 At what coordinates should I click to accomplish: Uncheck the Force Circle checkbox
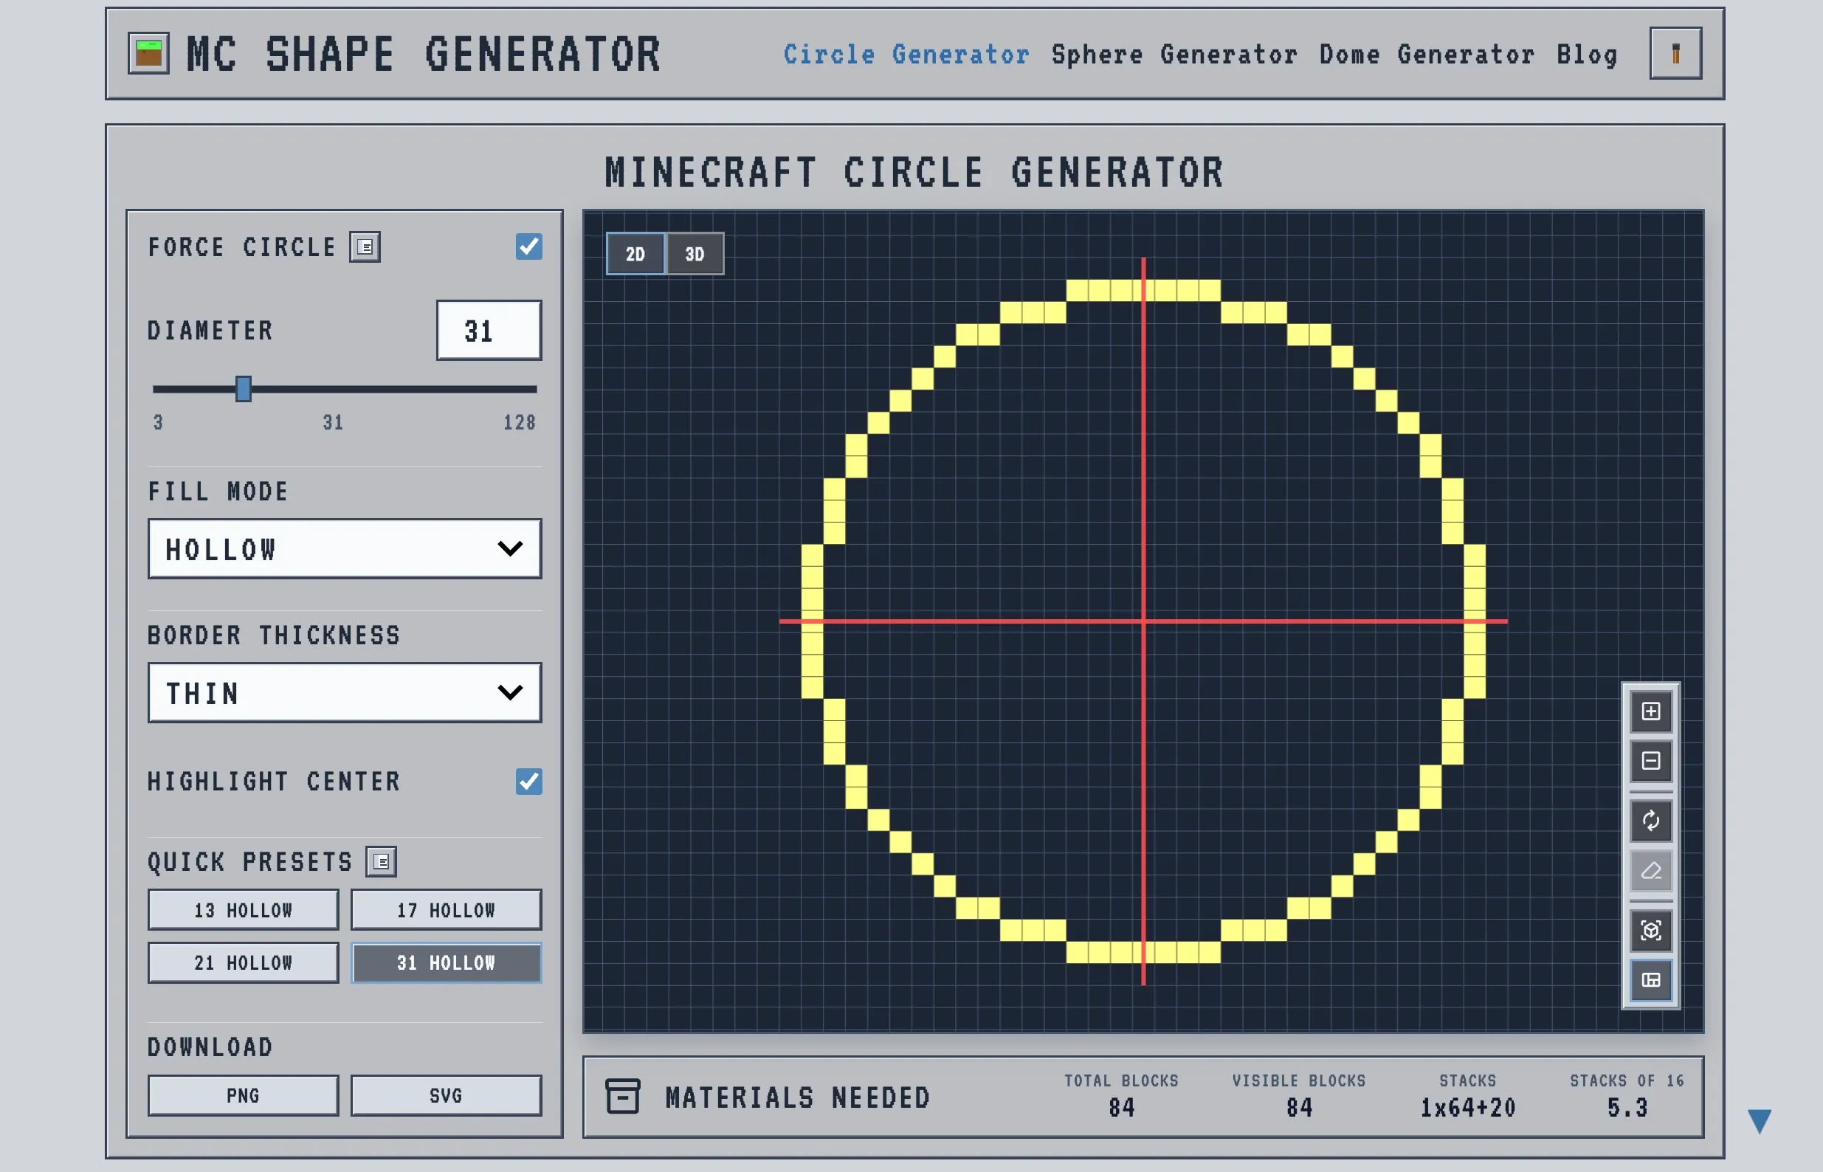pos(528,247)
